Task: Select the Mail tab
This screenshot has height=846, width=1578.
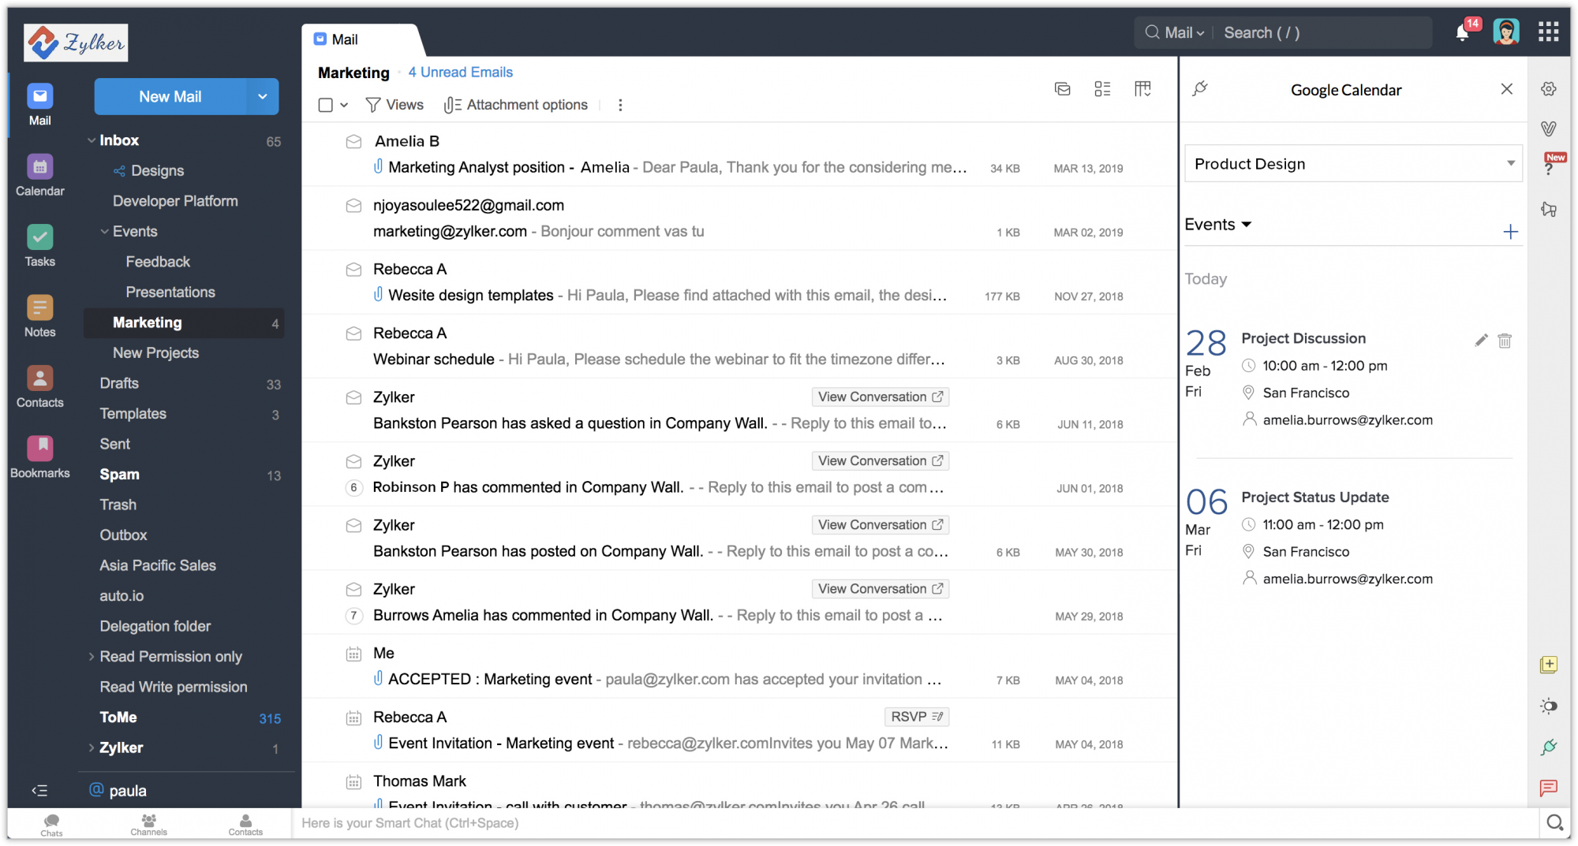Action: coord(337,39)
